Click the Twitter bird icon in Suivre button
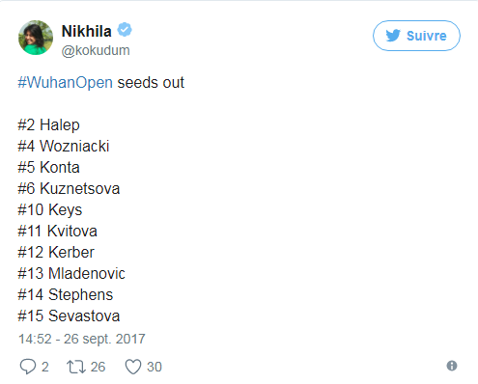Viewport: 478px width, 384px height. 393,36
